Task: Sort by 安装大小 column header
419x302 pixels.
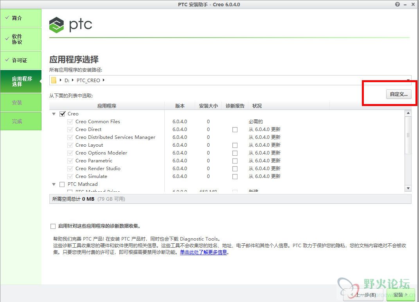Action: 209,106
